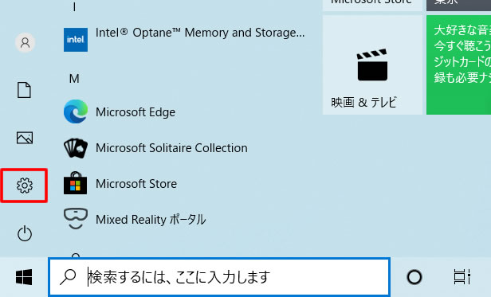The image size is (491, 297).
Task: Open the Microsoft Store tile at top
Action: [372, 6]
